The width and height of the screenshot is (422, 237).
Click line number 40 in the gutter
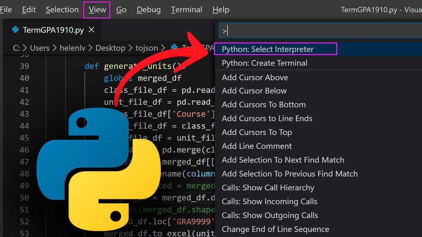pos(24,78)
